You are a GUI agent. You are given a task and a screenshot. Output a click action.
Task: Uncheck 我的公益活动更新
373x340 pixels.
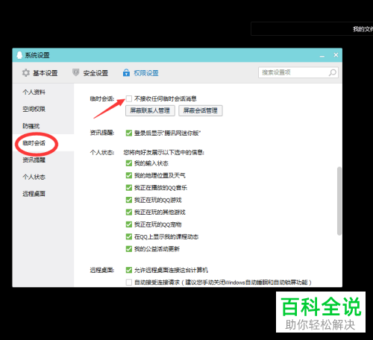[x=129, y=249]
